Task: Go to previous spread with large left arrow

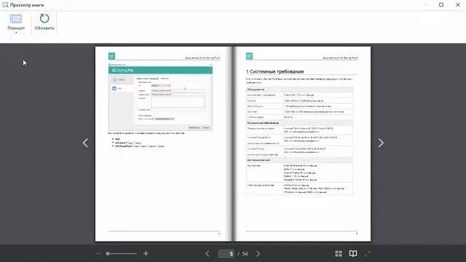Action: 85,143
